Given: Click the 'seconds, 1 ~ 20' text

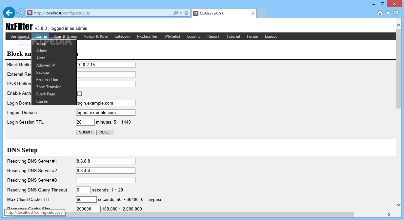Looking at the screenshot, I should pyautogui.click(x=108, y=190).
